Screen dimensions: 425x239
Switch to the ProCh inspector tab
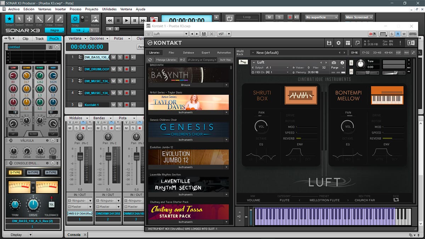pyautogui.click(x=54, y=39)
